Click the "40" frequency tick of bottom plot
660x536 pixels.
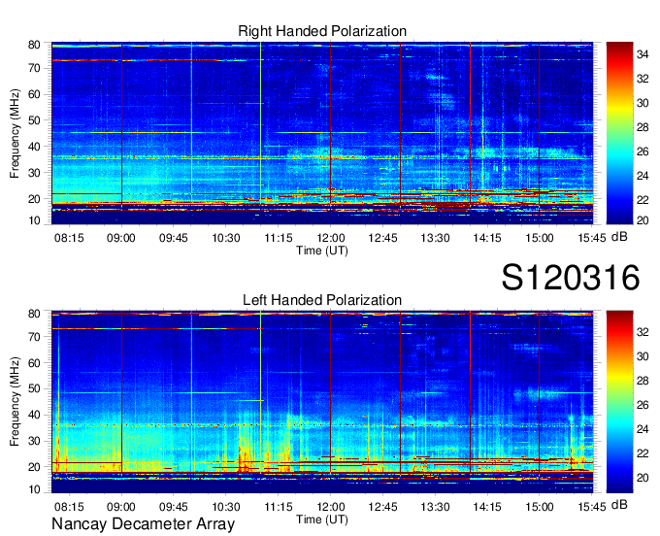34,416
